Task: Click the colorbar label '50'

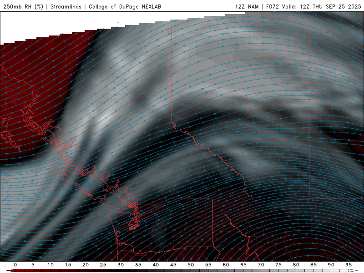Action: point(191,265)
